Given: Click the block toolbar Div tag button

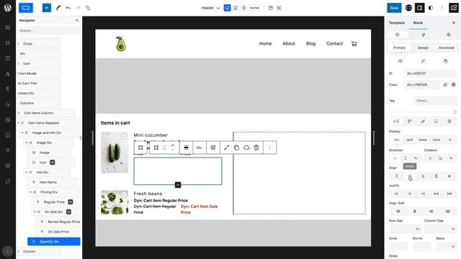Looking at the screenshot, I should [199, 147].
